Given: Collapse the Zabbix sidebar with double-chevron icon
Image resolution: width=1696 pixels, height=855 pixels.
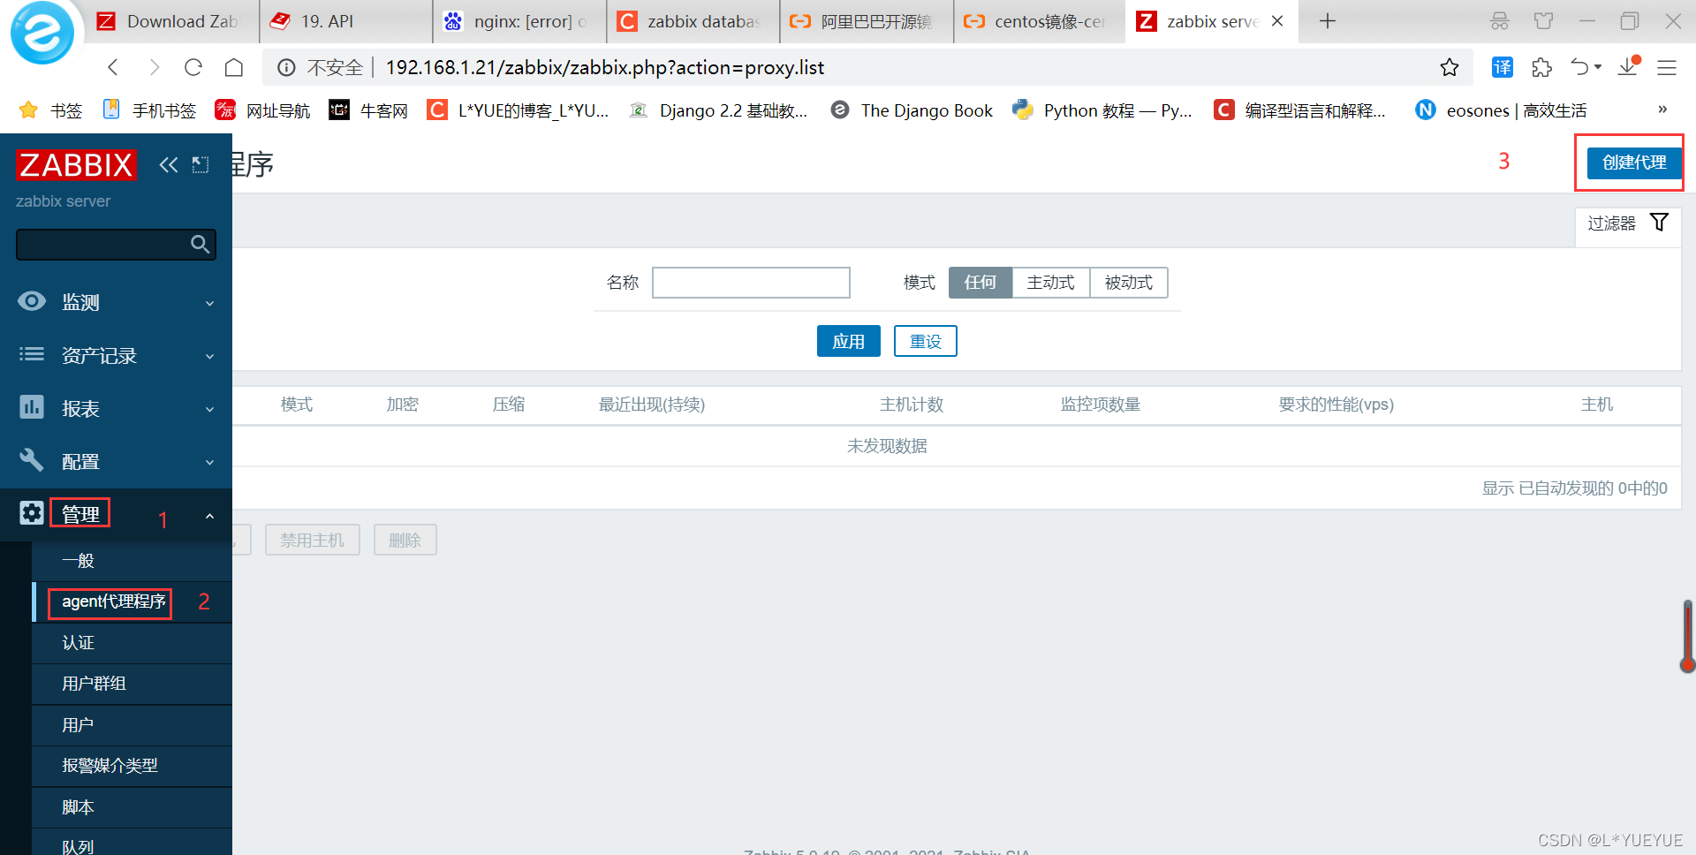Looking at the screenshot, I should point(168,164).
